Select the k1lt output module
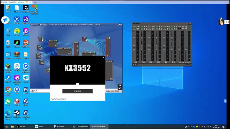 (108, 46)
